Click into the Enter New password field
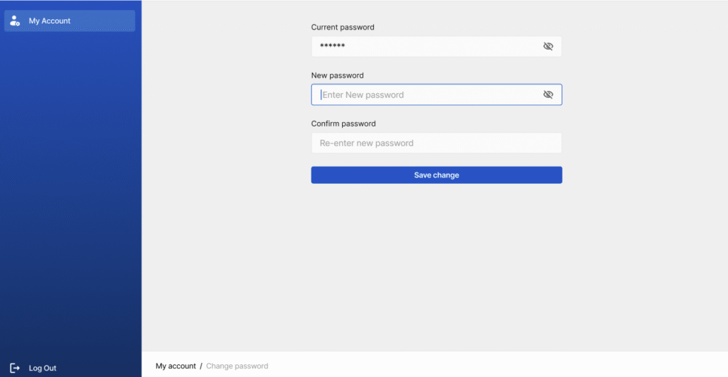Image resolution: width=728 pixels, height=377 pixels. click(437, 94)
